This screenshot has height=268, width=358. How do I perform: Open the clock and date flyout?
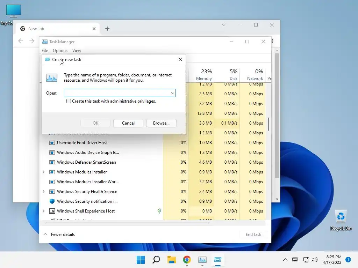(332, 260)
